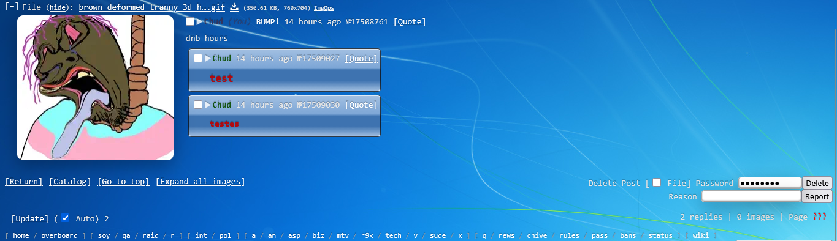Enable the File-only delete checkbox
The width and height of the screenshot is (837, 241).
click(x=657, y=183)
